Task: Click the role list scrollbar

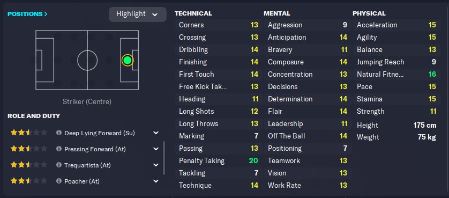Action: 164,158
